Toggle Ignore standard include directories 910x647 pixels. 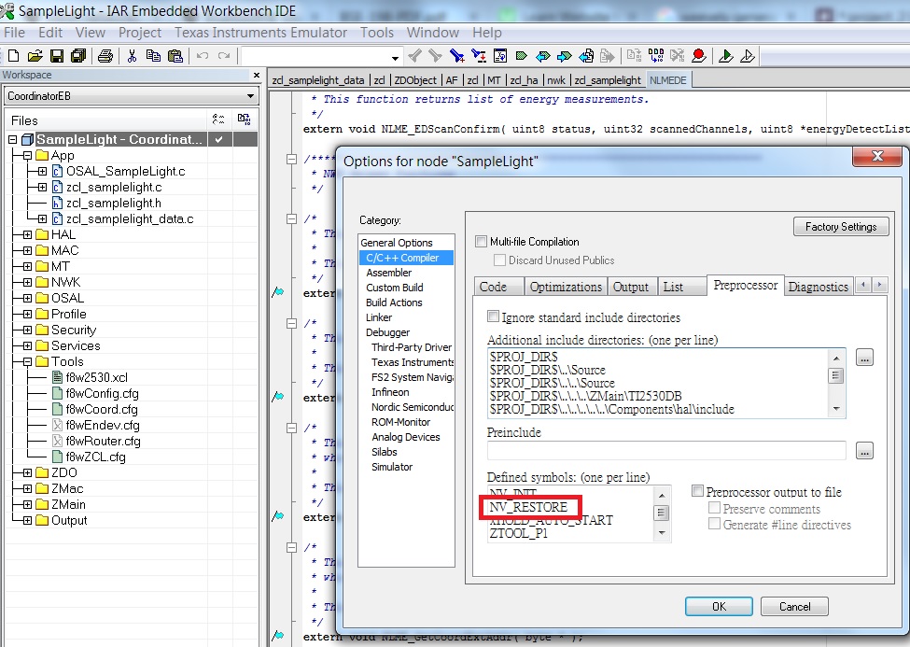click(x=493, y=316)
